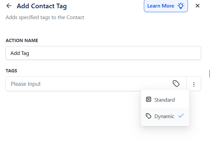Click the TAGS field label
Image resolution: width=210 pixels, height=148 pixels.
pos(12,71)
